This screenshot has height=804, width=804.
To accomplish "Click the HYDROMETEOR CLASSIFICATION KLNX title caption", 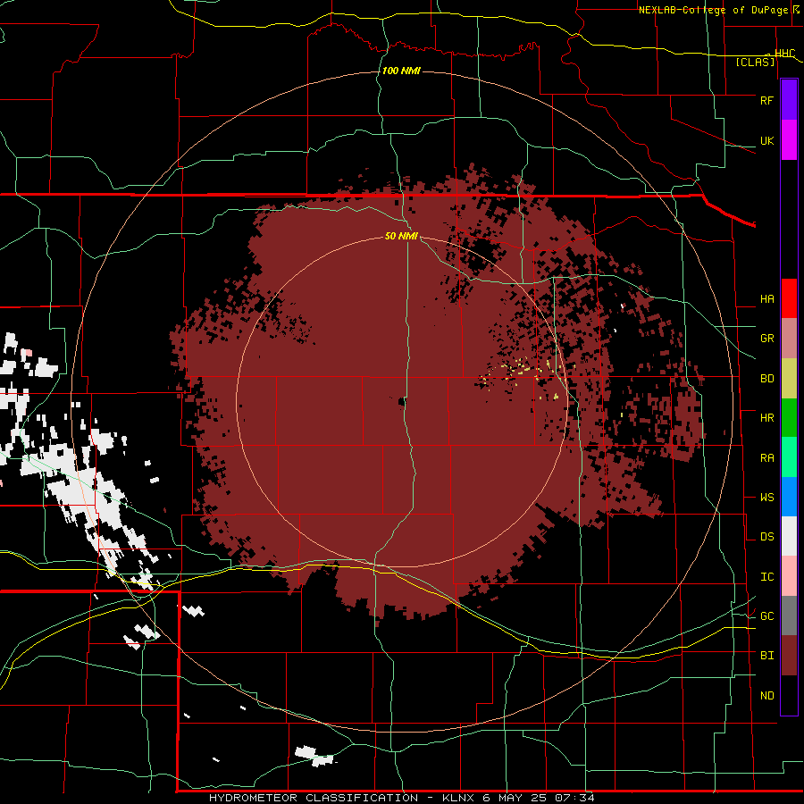I will 401,798.
